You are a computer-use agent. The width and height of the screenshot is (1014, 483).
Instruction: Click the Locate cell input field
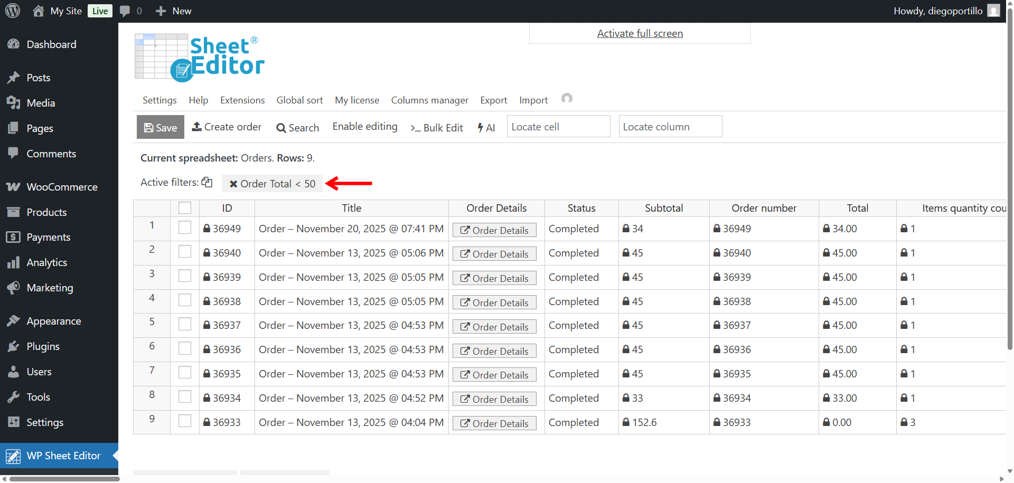558,127
